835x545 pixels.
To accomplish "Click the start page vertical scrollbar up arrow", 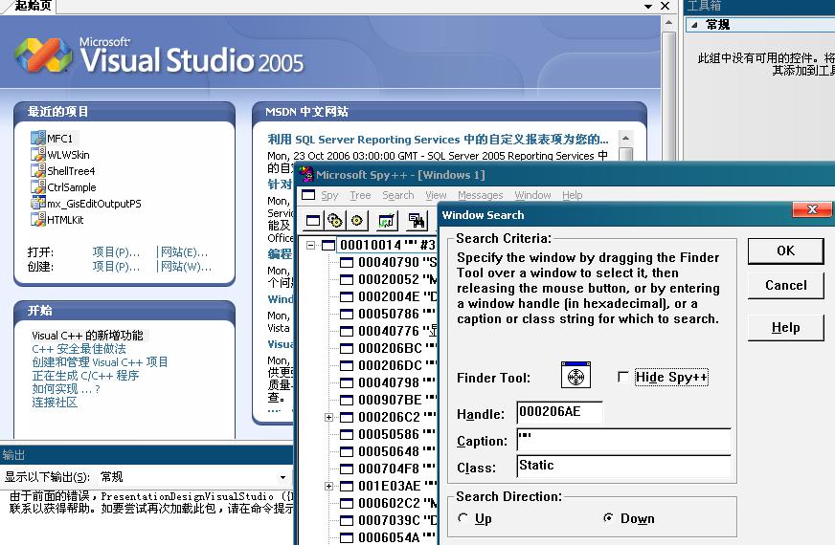I will (668, 22).
